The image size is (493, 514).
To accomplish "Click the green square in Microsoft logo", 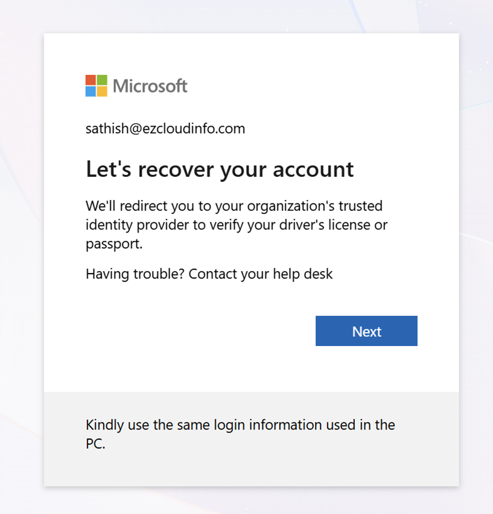I will pos(102,80).
